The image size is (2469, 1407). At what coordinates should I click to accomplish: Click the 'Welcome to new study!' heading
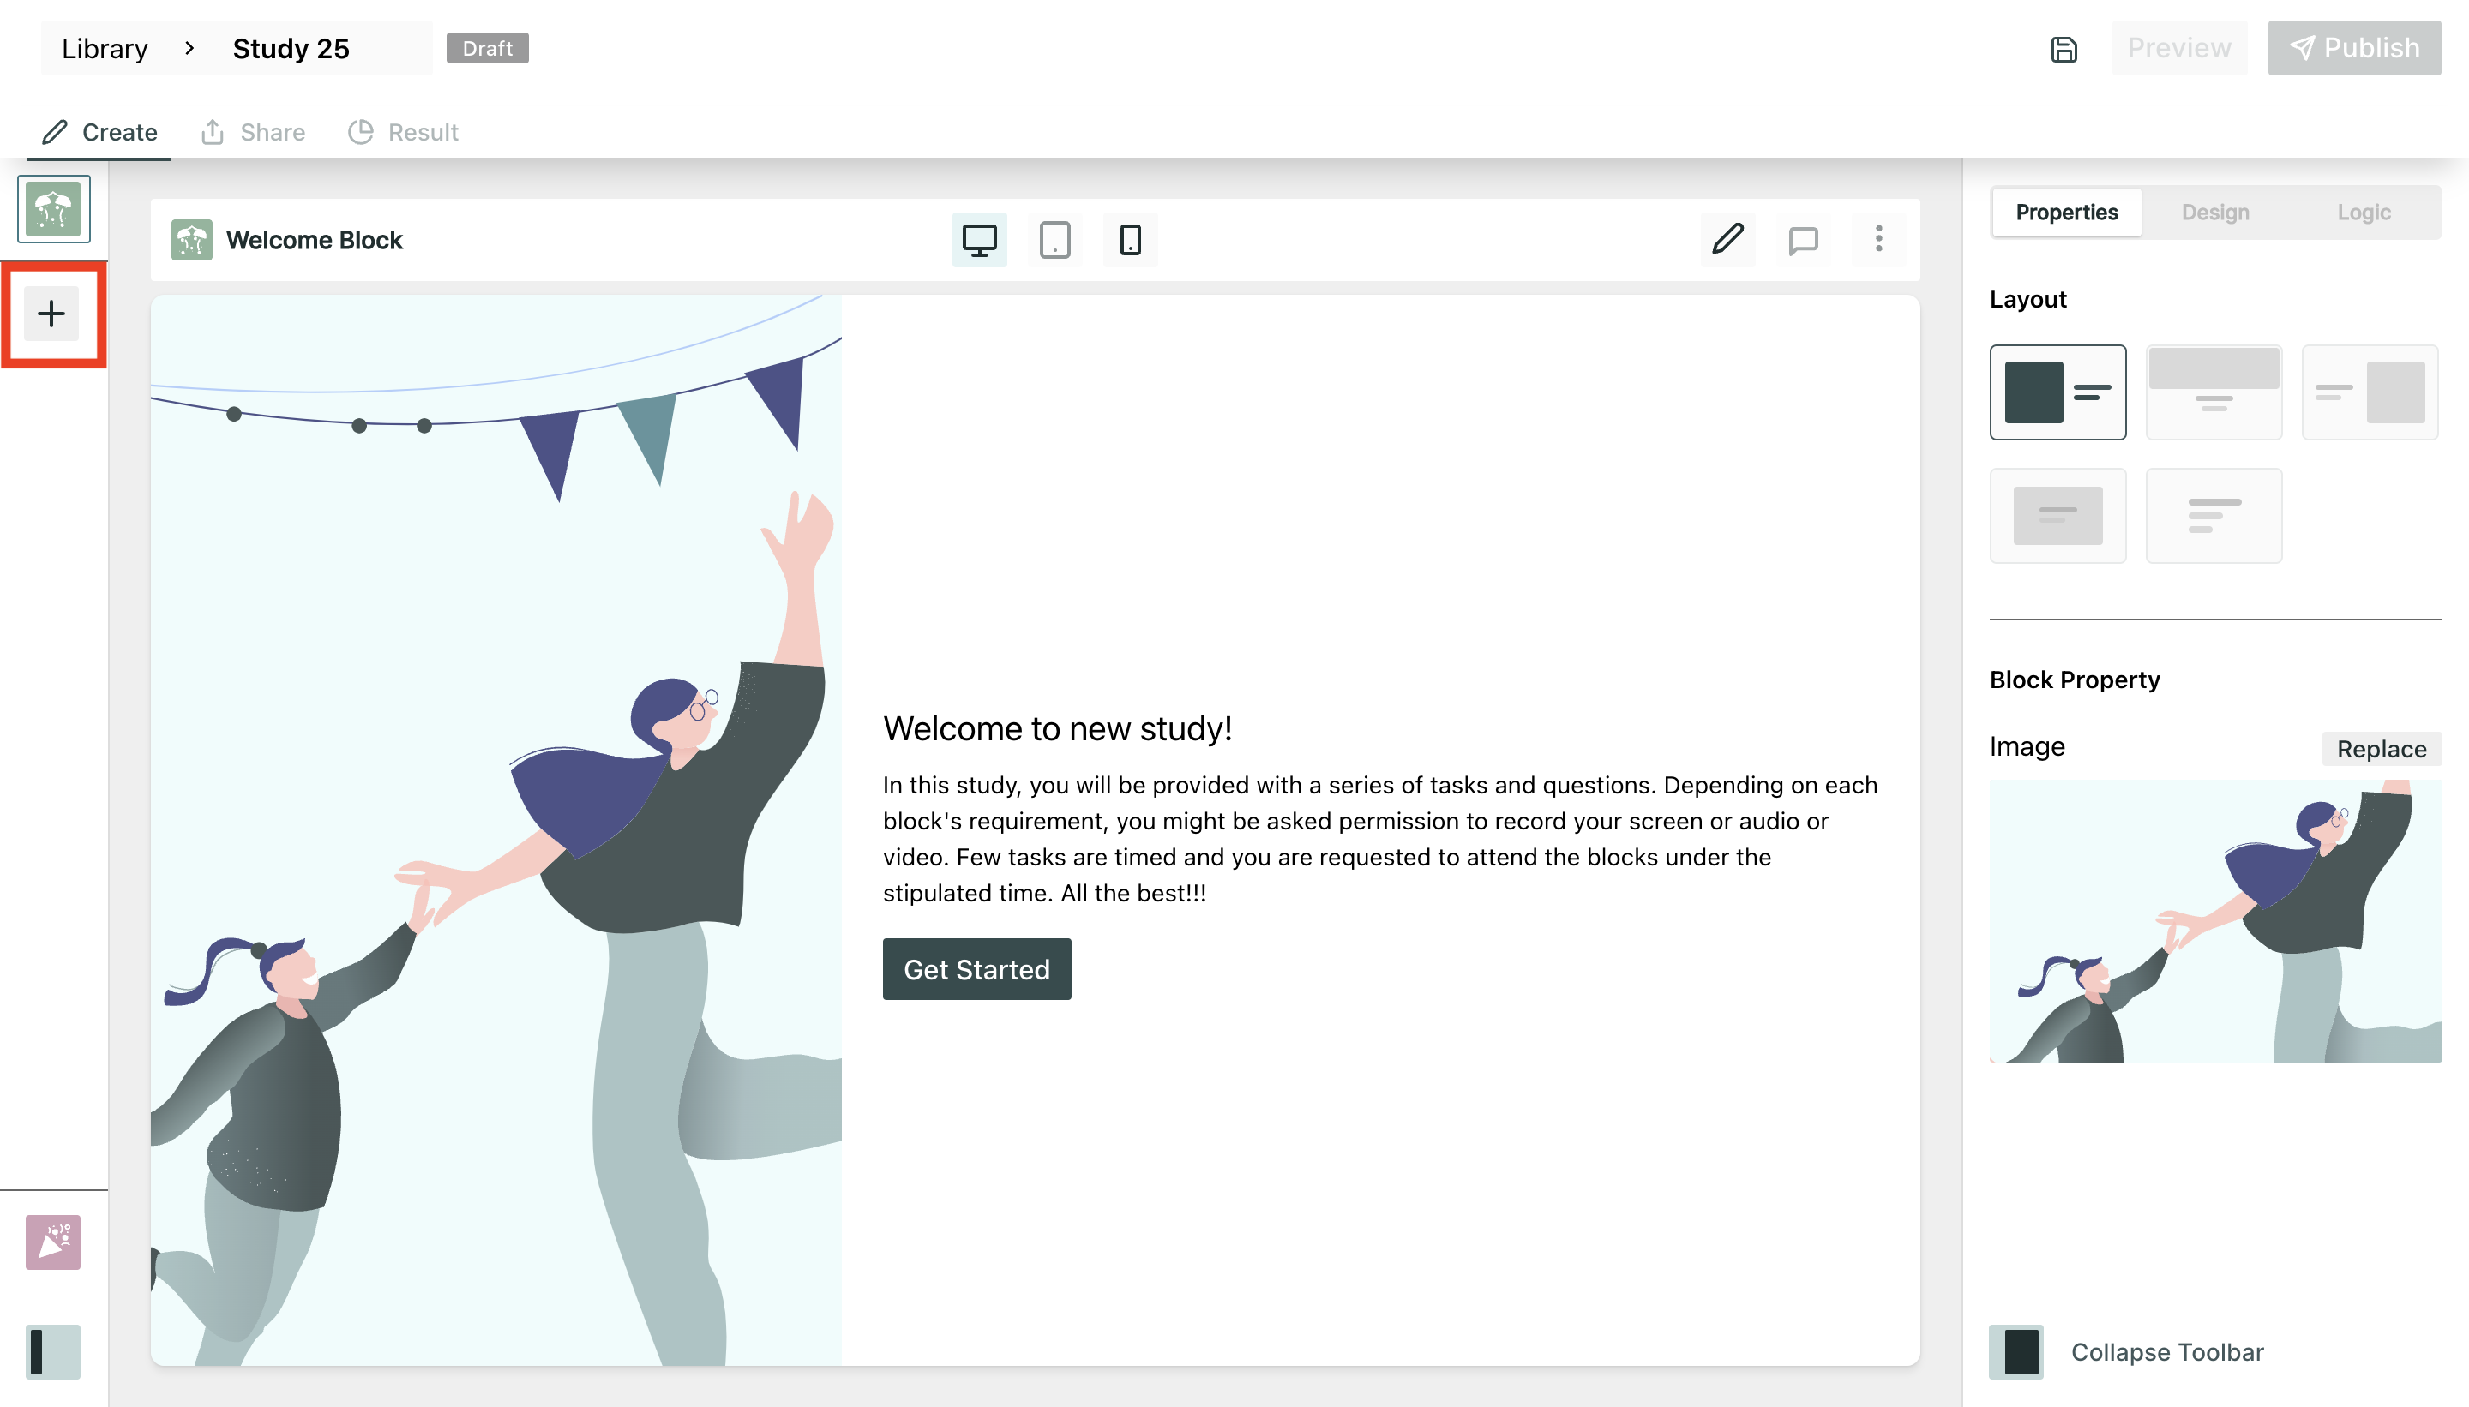(1058, 728)
